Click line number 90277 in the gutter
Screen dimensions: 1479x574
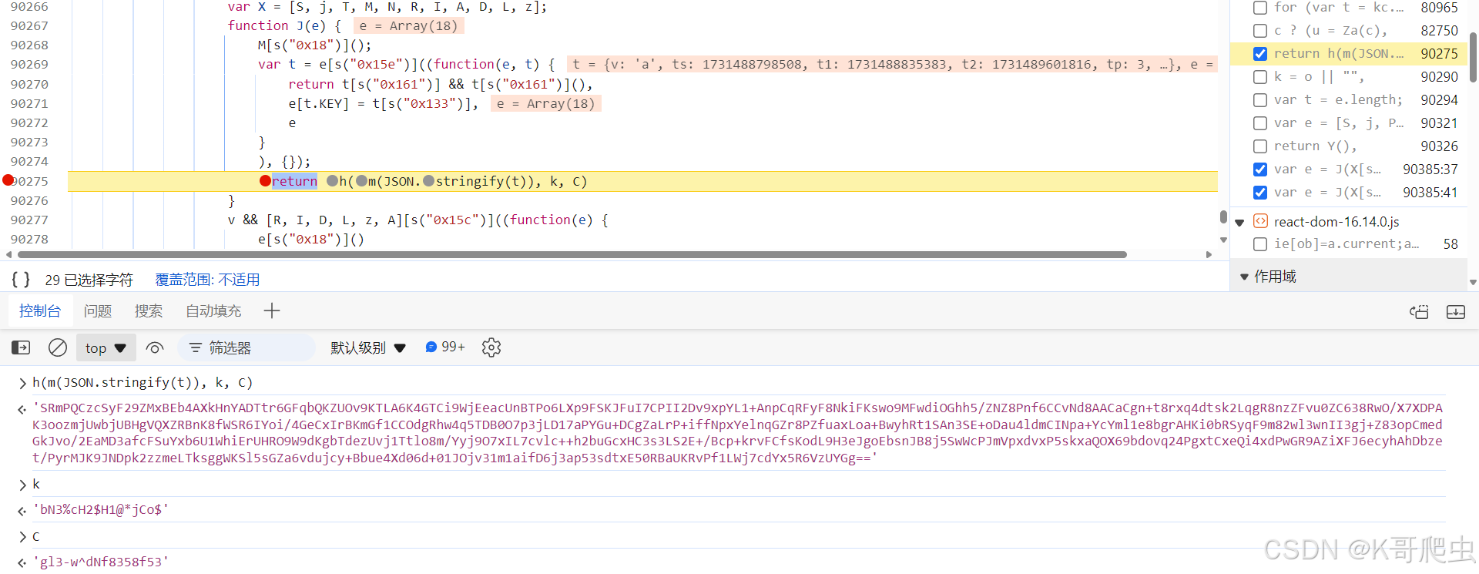(29, 220)
